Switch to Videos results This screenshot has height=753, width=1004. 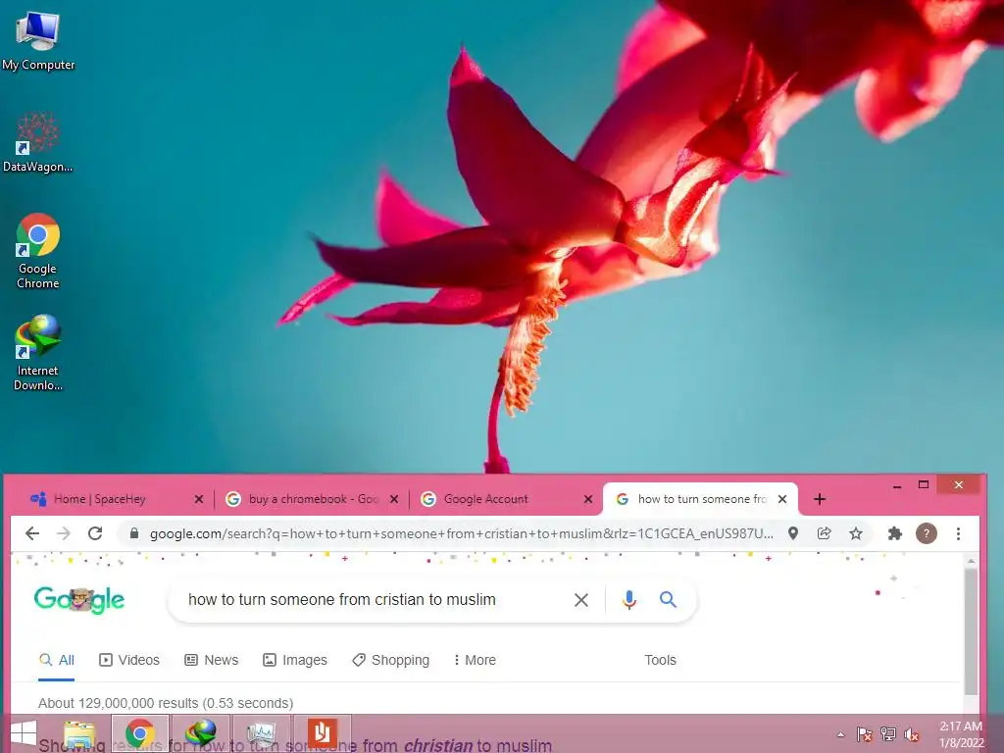129,660
